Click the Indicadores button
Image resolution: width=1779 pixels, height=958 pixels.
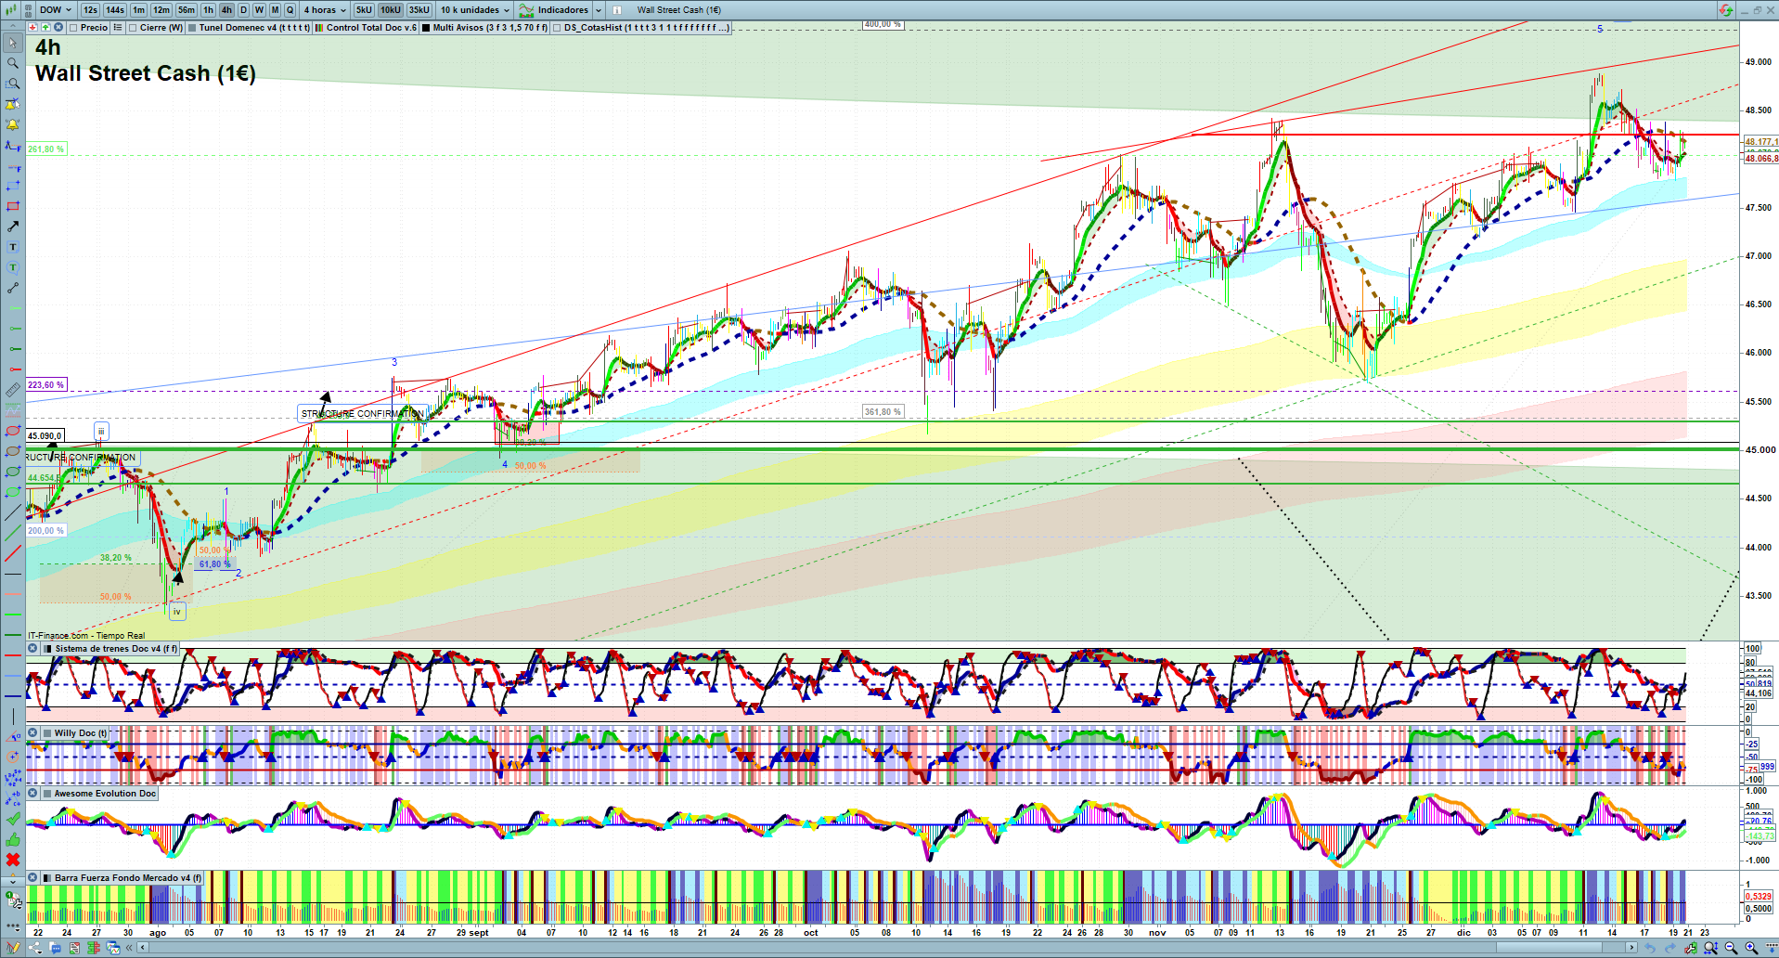(561, 10)
